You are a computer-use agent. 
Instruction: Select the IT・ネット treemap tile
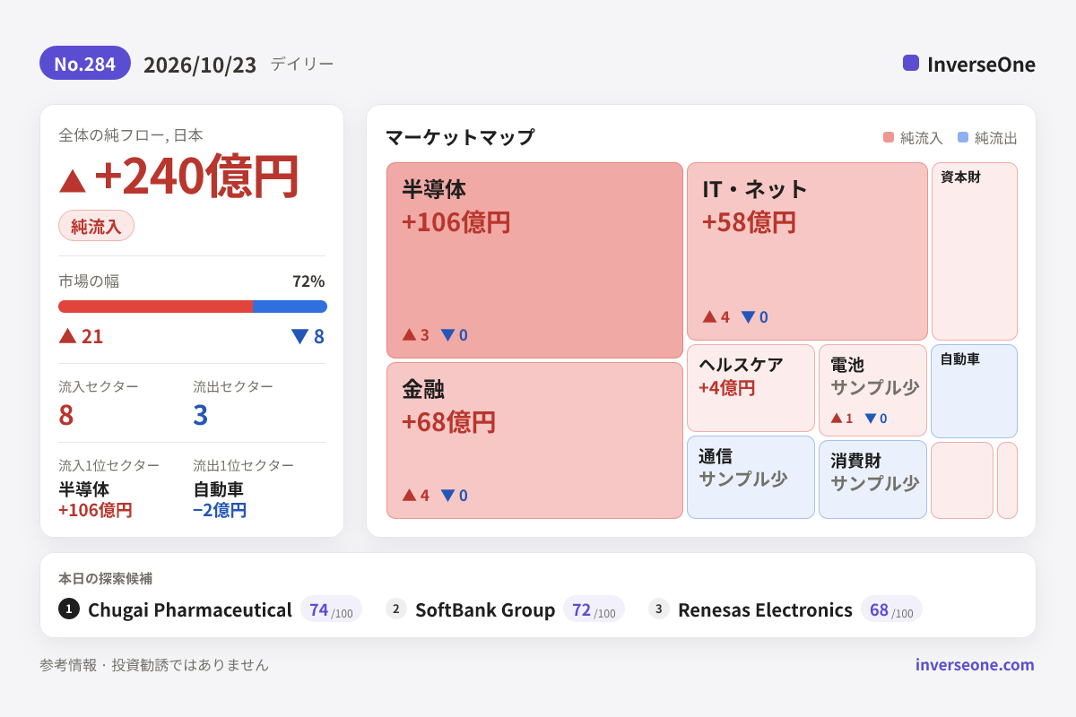(807, 251)
